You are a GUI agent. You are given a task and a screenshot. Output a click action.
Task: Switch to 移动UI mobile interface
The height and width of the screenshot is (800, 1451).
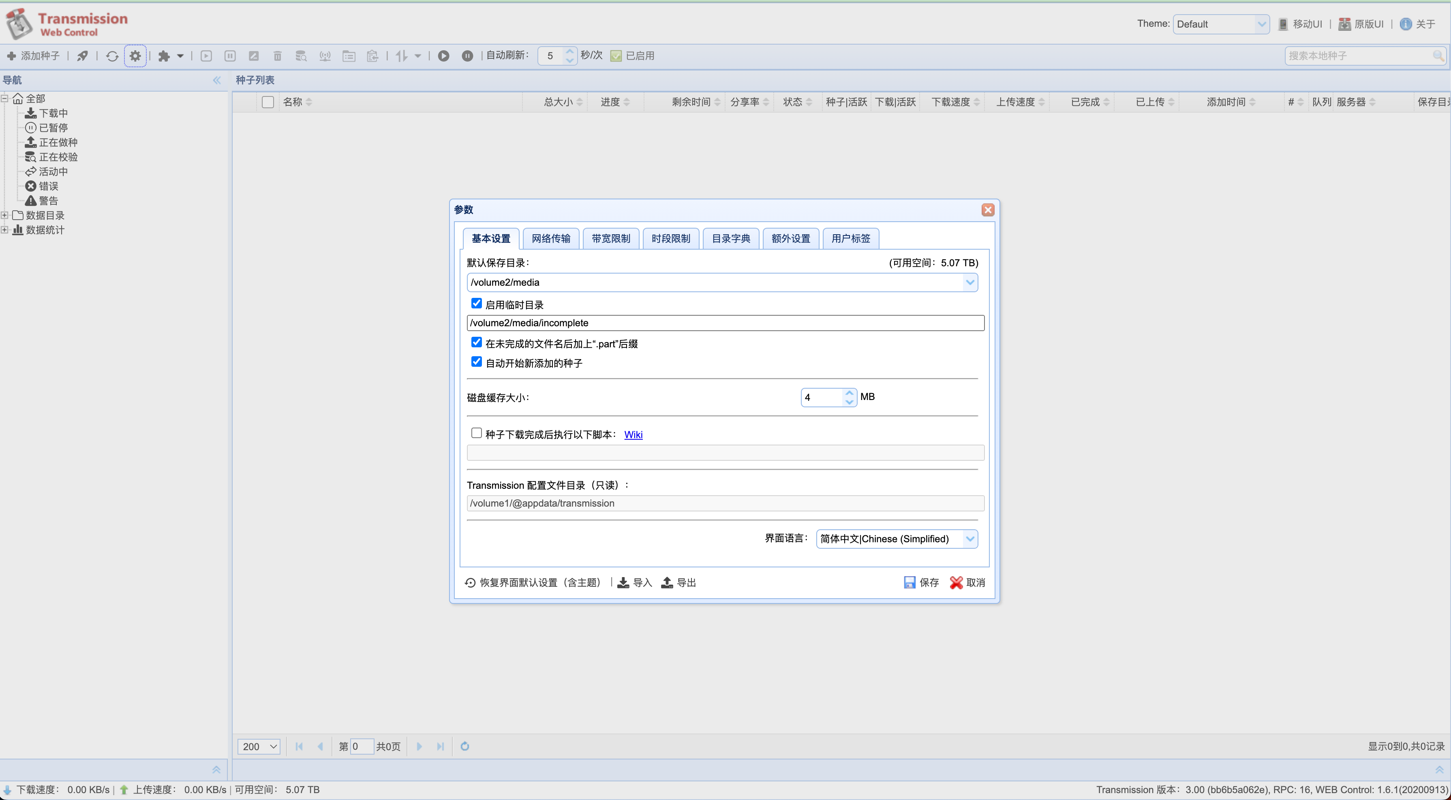click(x=1300, y=24)
